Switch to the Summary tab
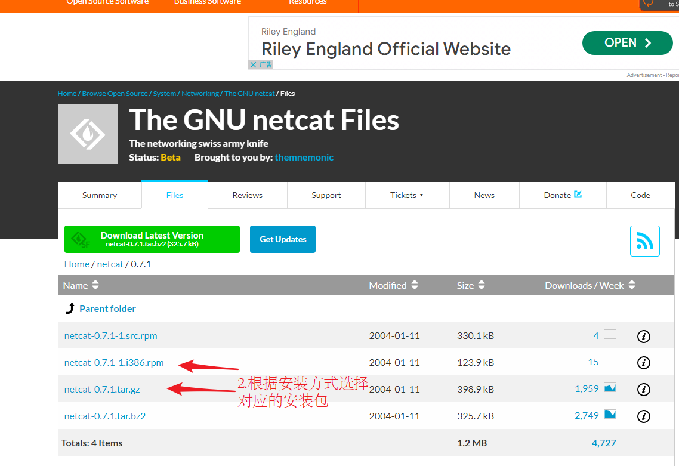679x466 pixels. click(x=100, y=195)
